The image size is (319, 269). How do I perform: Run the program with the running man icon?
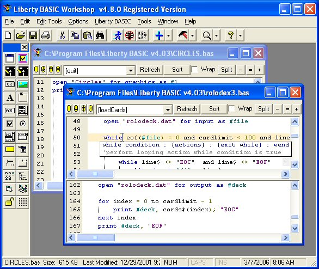[118, 35]
